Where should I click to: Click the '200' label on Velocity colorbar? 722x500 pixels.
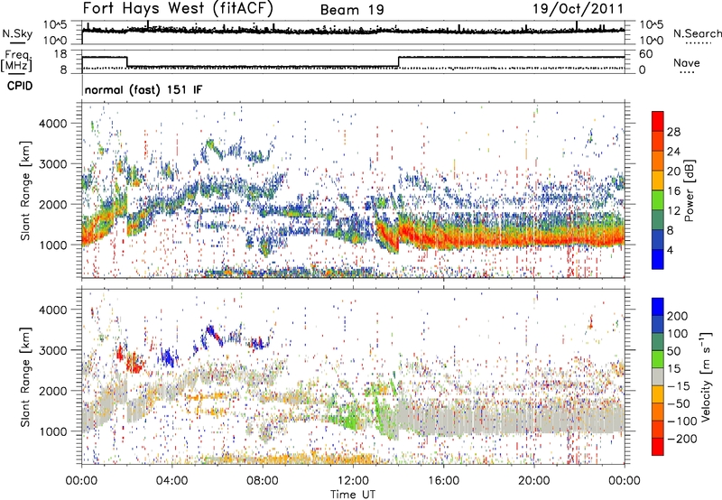[677, 316]
